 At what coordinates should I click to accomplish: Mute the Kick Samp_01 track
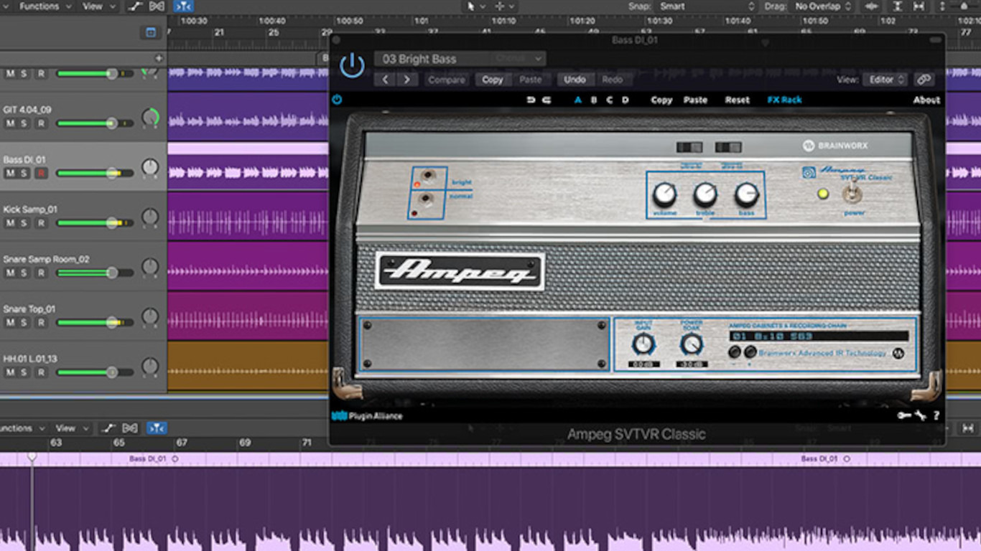tap(11, 223)
